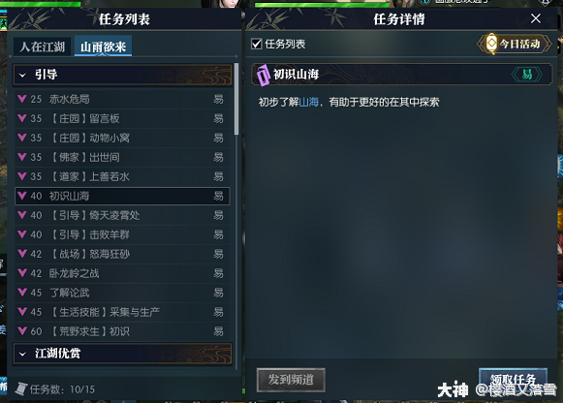Select the 【庄园】留言板 quest
Screen dimensions: 563x403
pos(122,118)
